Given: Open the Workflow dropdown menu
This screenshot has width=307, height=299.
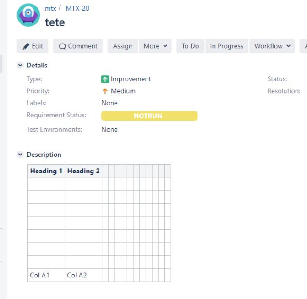Looking at the screenshot, I should [x=273, y=46].
